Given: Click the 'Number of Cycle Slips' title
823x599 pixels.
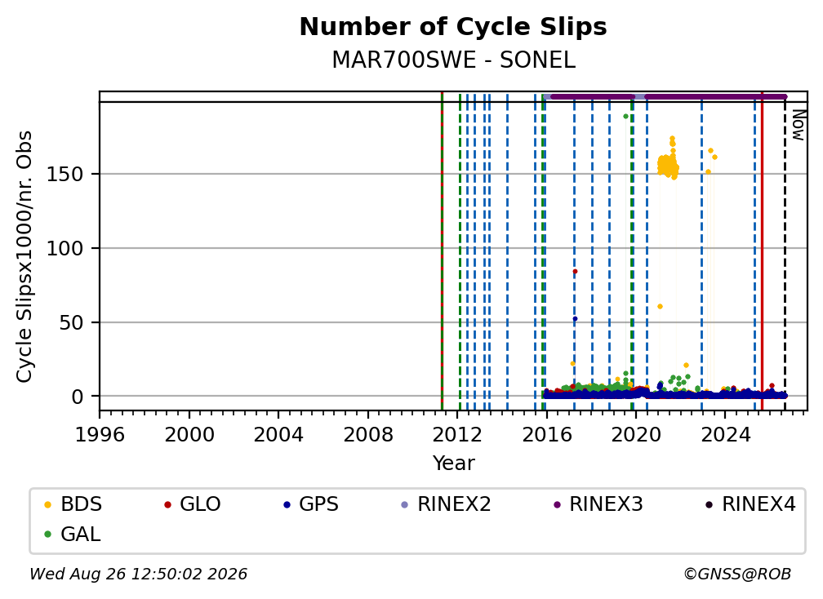Looking at the screenshot, I should coord(453,27).
